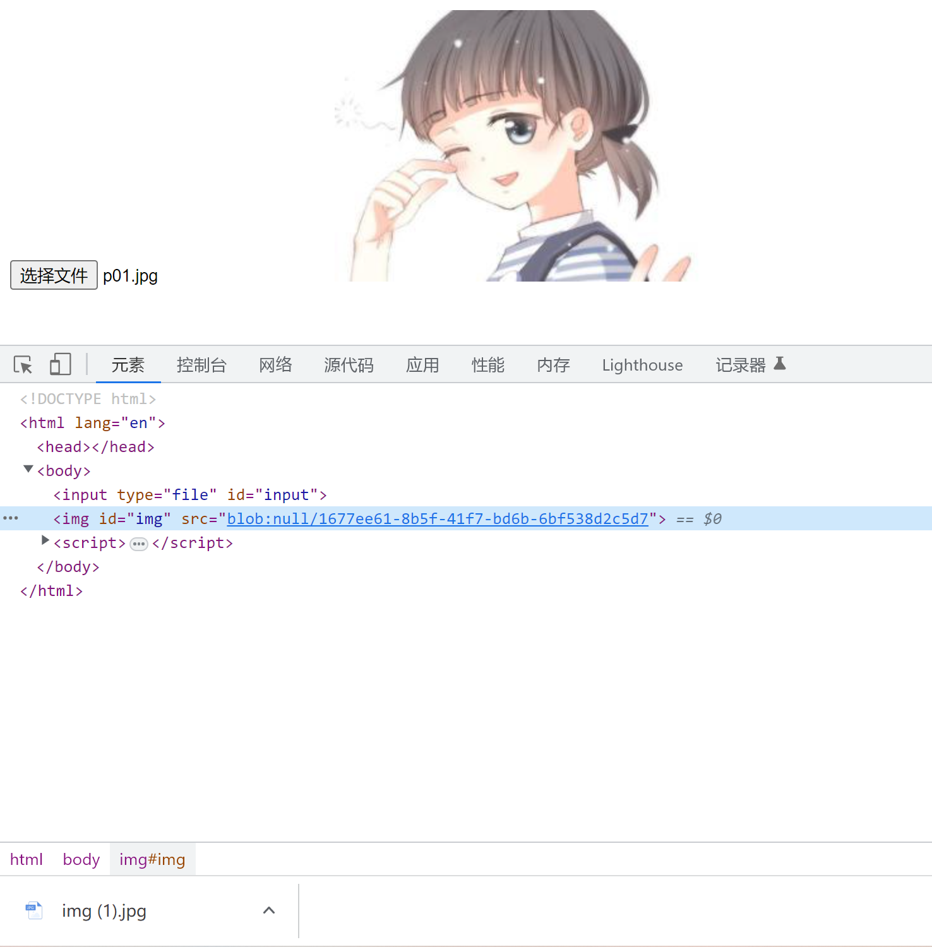Open the downloaded img (1).jpg file
This screenshot has height=947, width=932.
[x=104, y=911]
